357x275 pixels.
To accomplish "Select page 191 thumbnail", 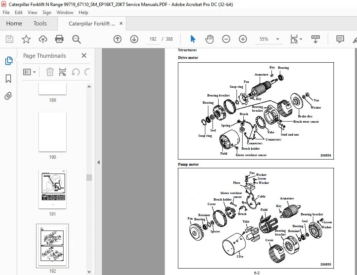I will click(x=52, y=189).
